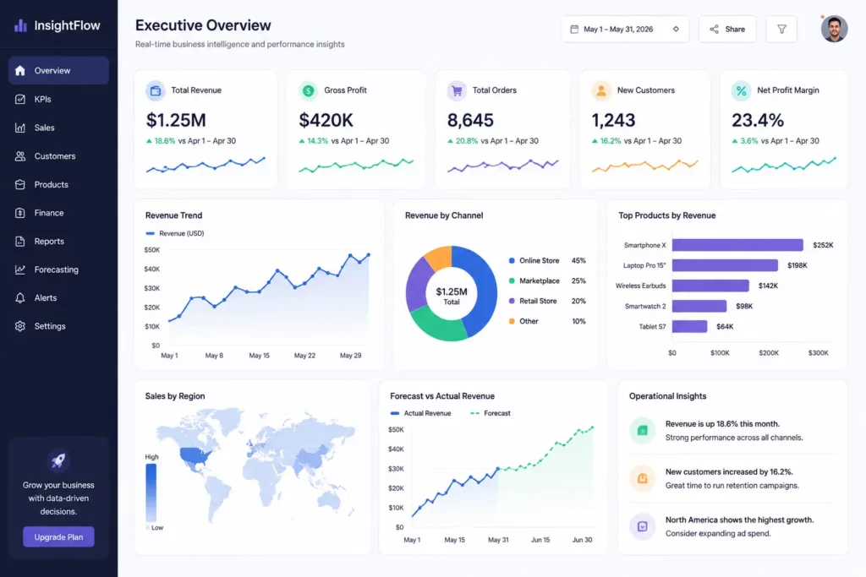Image resolution: width=866 pixels, height=577 pixels.
Task: Click the Wireless Earbuds revenue bar
Action: 710,286
